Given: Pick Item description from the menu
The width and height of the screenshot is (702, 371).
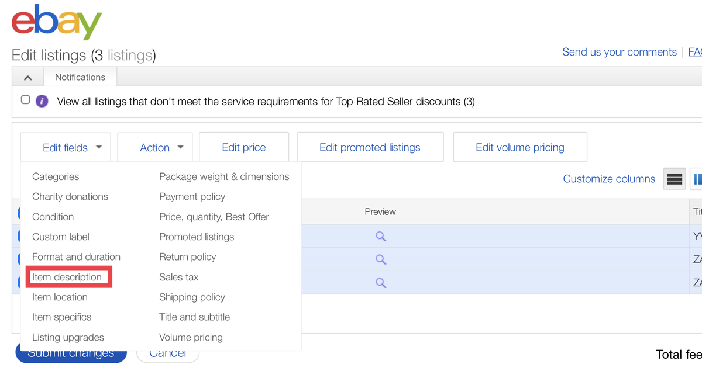Looking at the screenshot, I should point(67,277).
